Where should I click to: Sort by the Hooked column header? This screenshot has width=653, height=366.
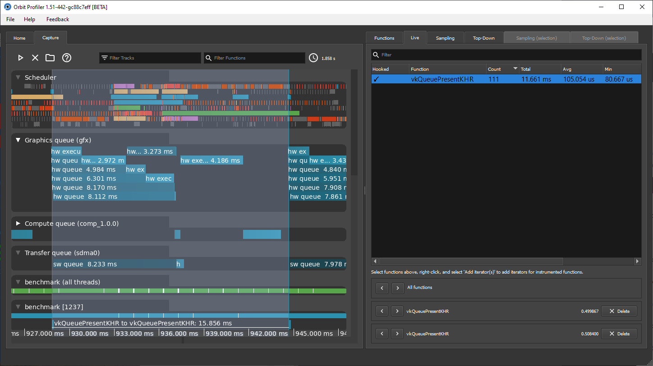pos(390,69)
